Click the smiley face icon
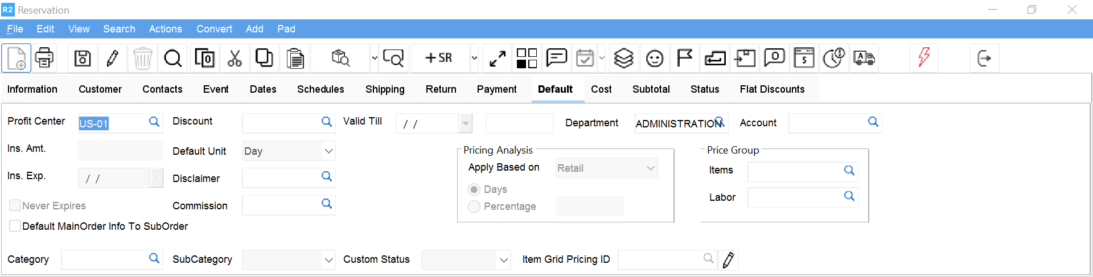Viewport: 1093px width, 277px height. tap(655, 58)
